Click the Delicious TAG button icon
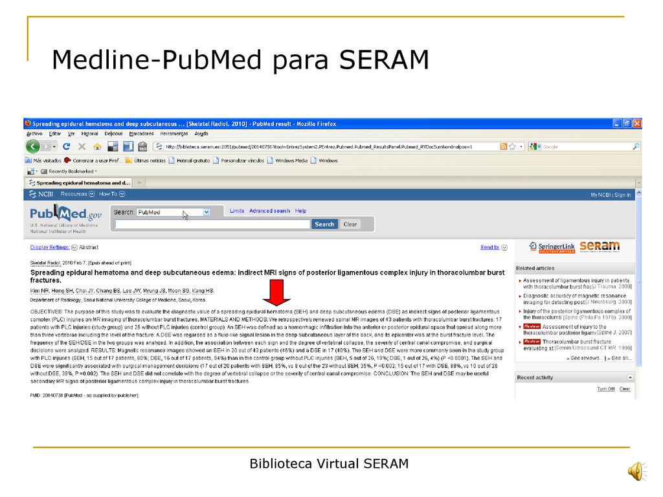The image size is (663, 497). coord(142,147)
